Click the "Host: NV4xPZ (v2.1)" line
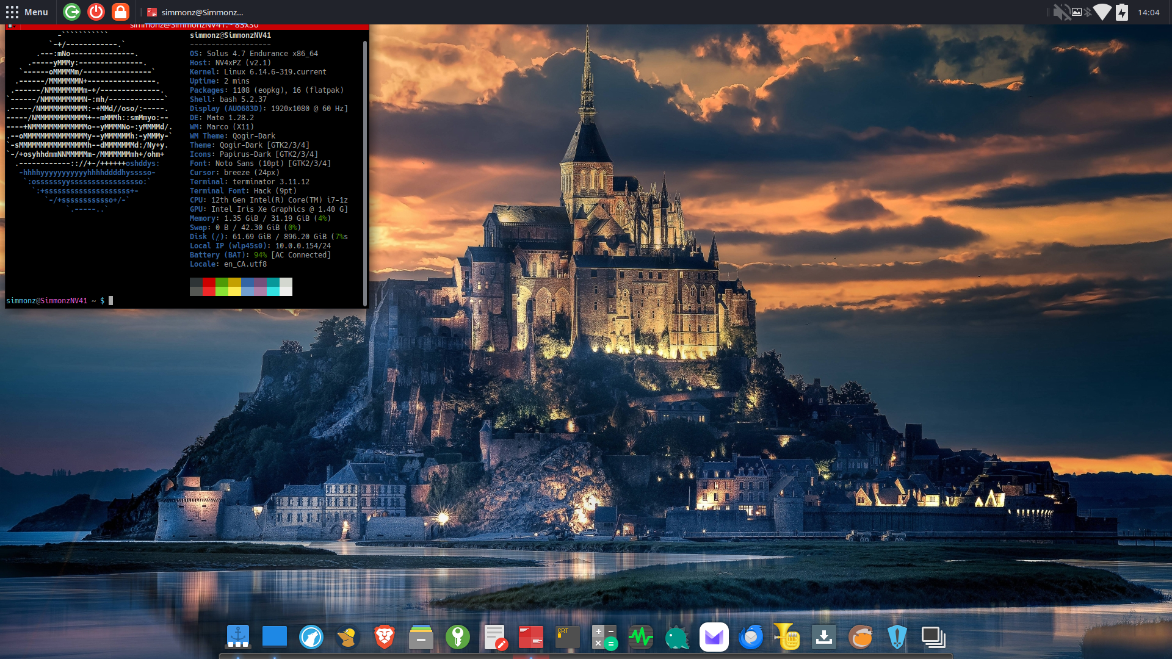Image resolution: width=1172 pixels, height=659 pixels. pyautogui.click(x=230, y=63)
